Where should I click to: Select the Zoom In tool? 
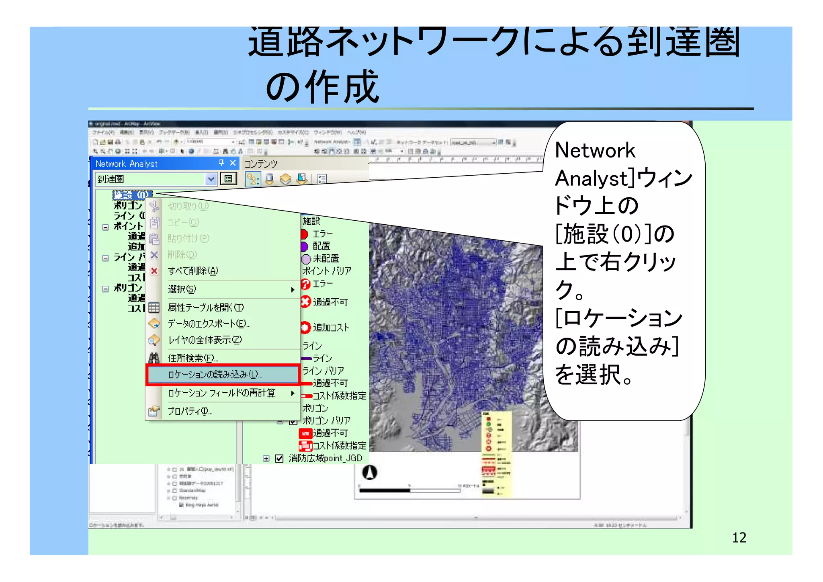(96, 152)
